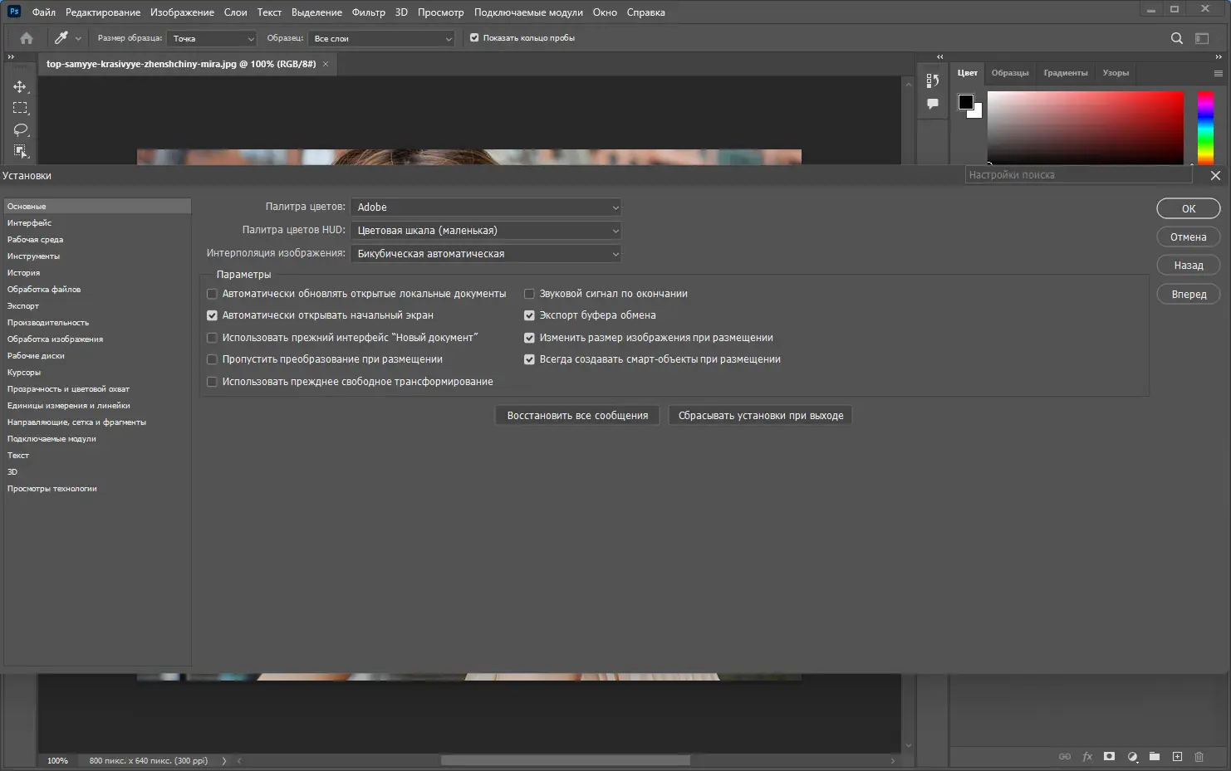
Task: Click the layer style fx icon
Action: (1087, 757)
